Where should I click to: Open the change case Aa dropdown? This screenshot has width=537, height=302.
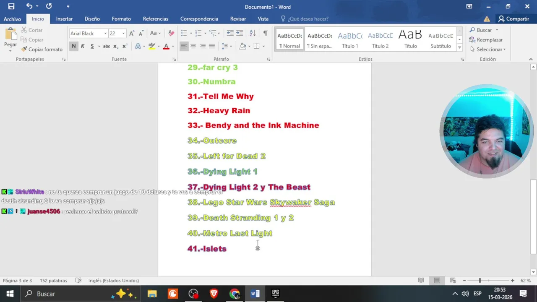[x=155, y=33]
